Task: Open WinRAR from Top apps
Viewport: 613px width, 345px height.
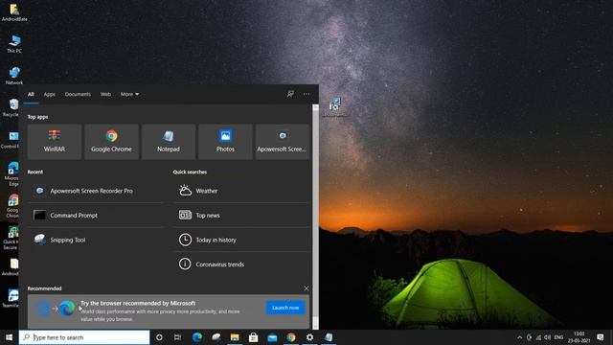Action: tap(55, 142)
